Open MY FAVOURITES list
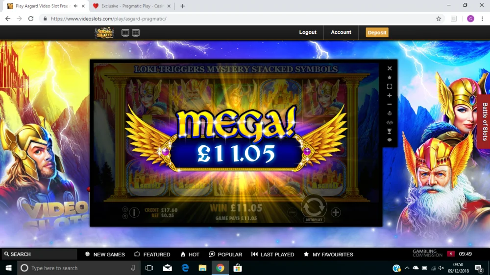 (x=328, y=254)
